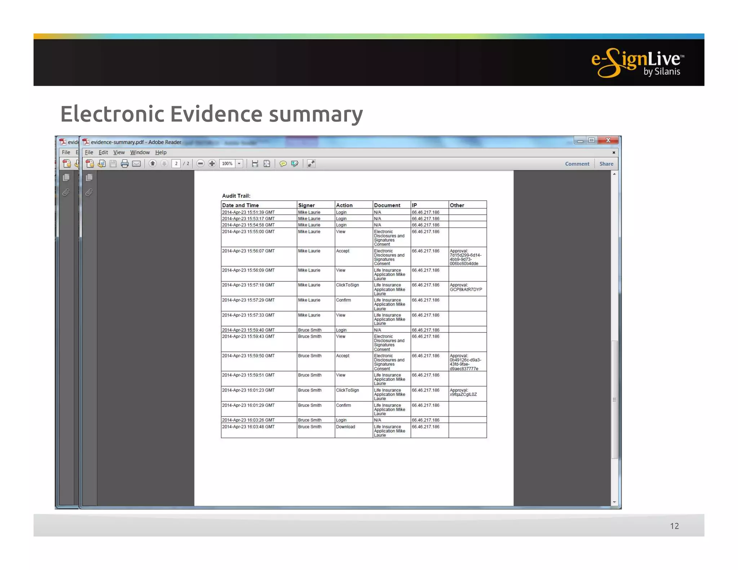The image size is (738, 570).
Task: Open the View menu
Action: pos(119,152)
